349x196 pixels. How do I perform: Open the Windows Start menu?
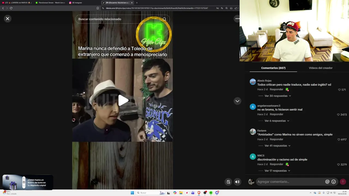(x=132, y=193)
